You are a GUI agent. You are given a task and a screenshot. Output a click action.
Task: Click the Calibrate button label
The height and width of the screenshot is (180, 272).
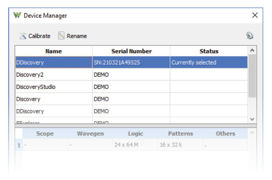pyautogui.click(x=39, y=36)
